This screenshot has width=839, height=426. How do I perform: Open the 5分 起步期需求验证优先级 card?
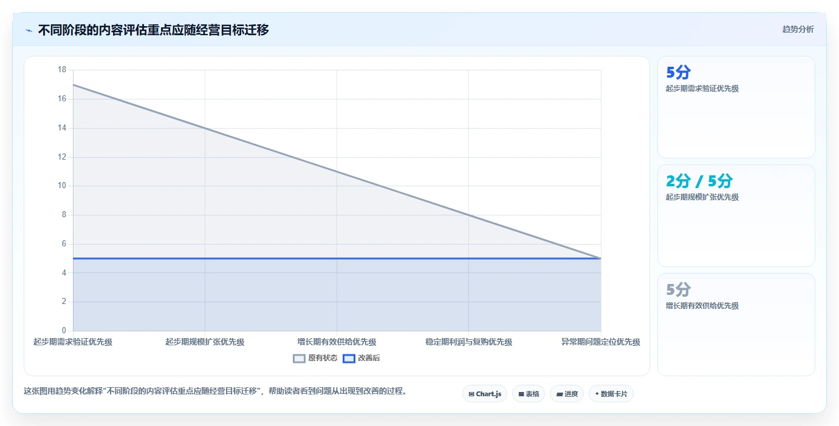pos(736,107)
